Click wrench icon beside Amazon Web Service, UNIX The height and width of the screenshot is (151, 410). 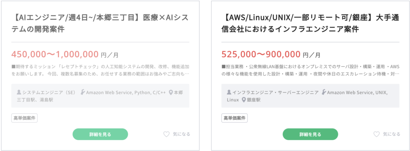coord(324,93)
